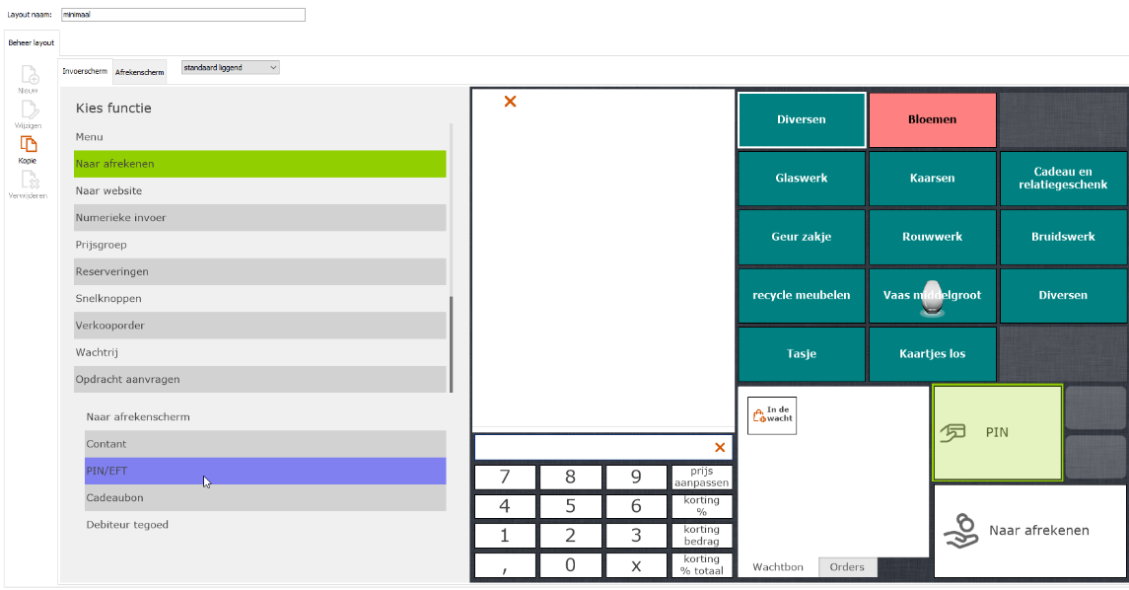Select the Orders tab
This screenshot has width=1129, height=590.
point(847,567)
